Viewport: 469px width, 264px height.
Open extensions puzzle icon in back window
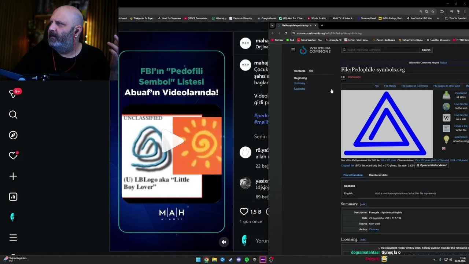point(443,11)
